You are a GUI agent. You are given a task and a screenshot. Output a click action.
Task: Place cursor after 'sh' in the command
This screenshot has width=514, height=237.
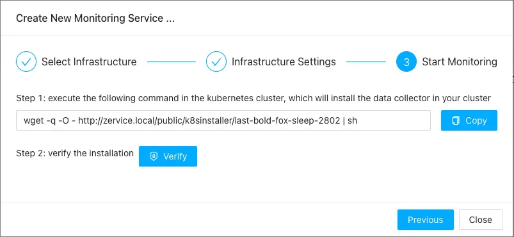[357, 120]
